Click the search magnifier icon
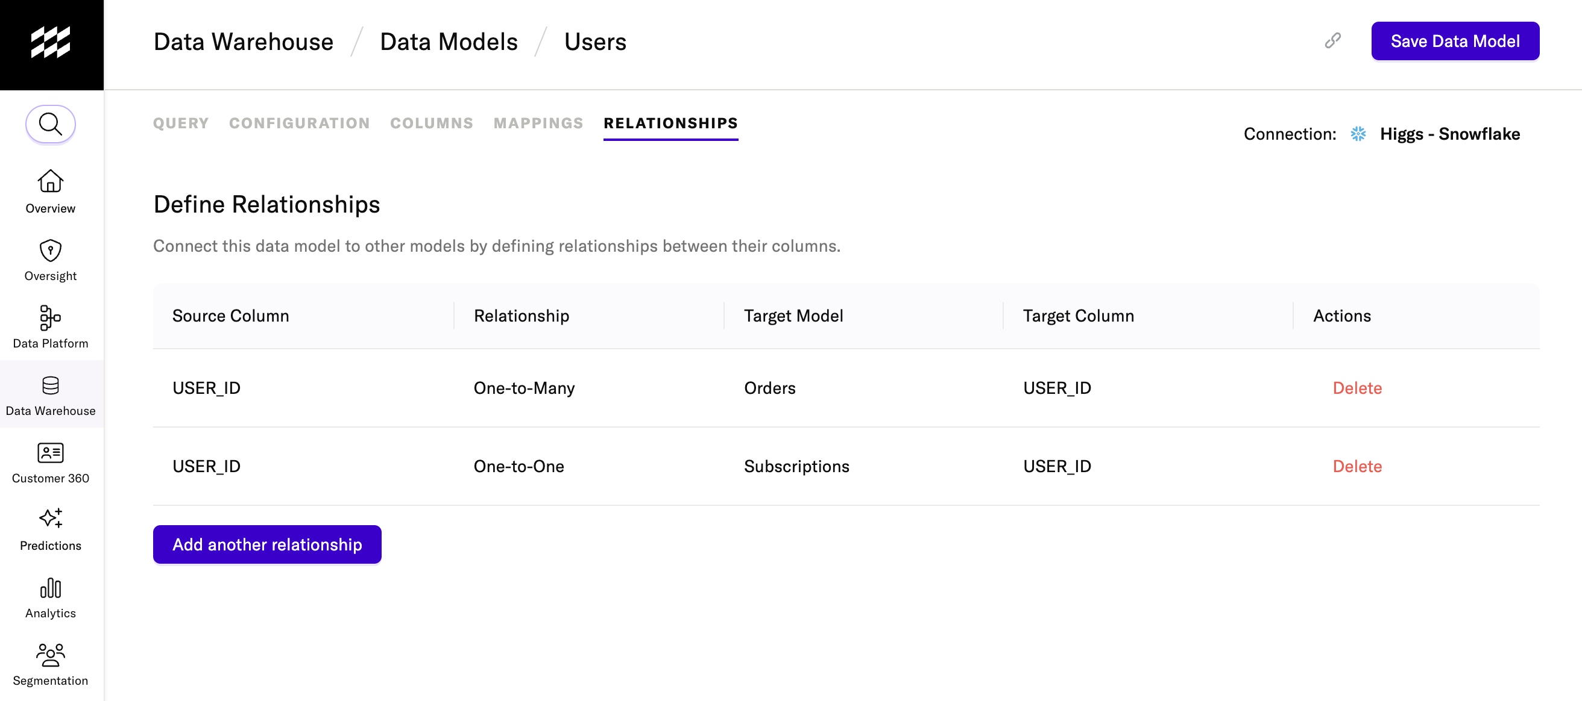 (51, 124)
